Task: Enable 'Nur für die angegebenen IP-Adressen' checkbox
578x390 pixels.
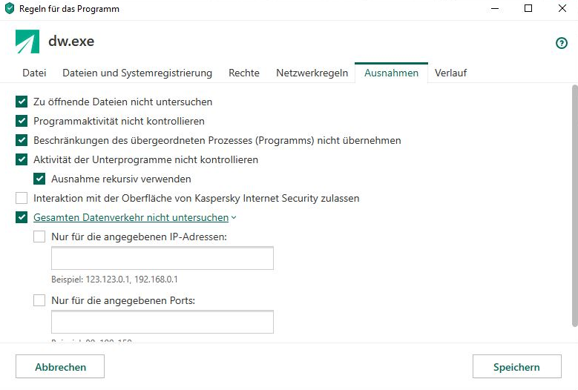Action: 39,237
